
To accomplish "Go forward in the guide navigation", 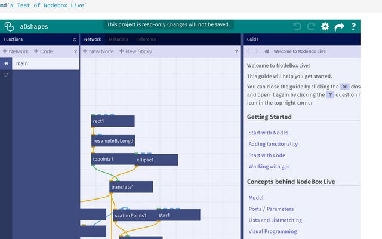I will pyautogui.click(x=257, y=51).
